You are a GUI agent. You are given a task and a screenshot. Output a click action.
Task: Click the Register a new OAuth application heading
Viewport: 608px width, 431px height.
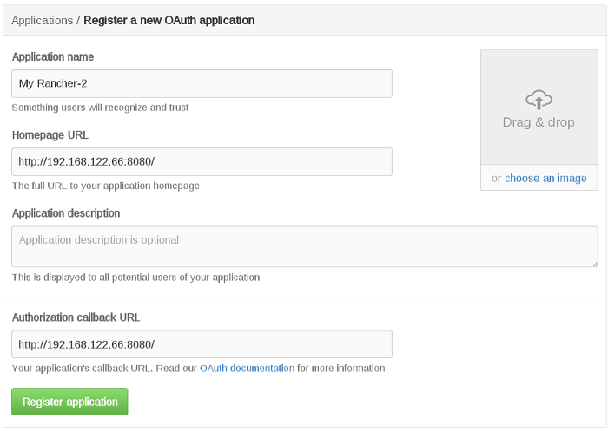click(x=169, y=20)
